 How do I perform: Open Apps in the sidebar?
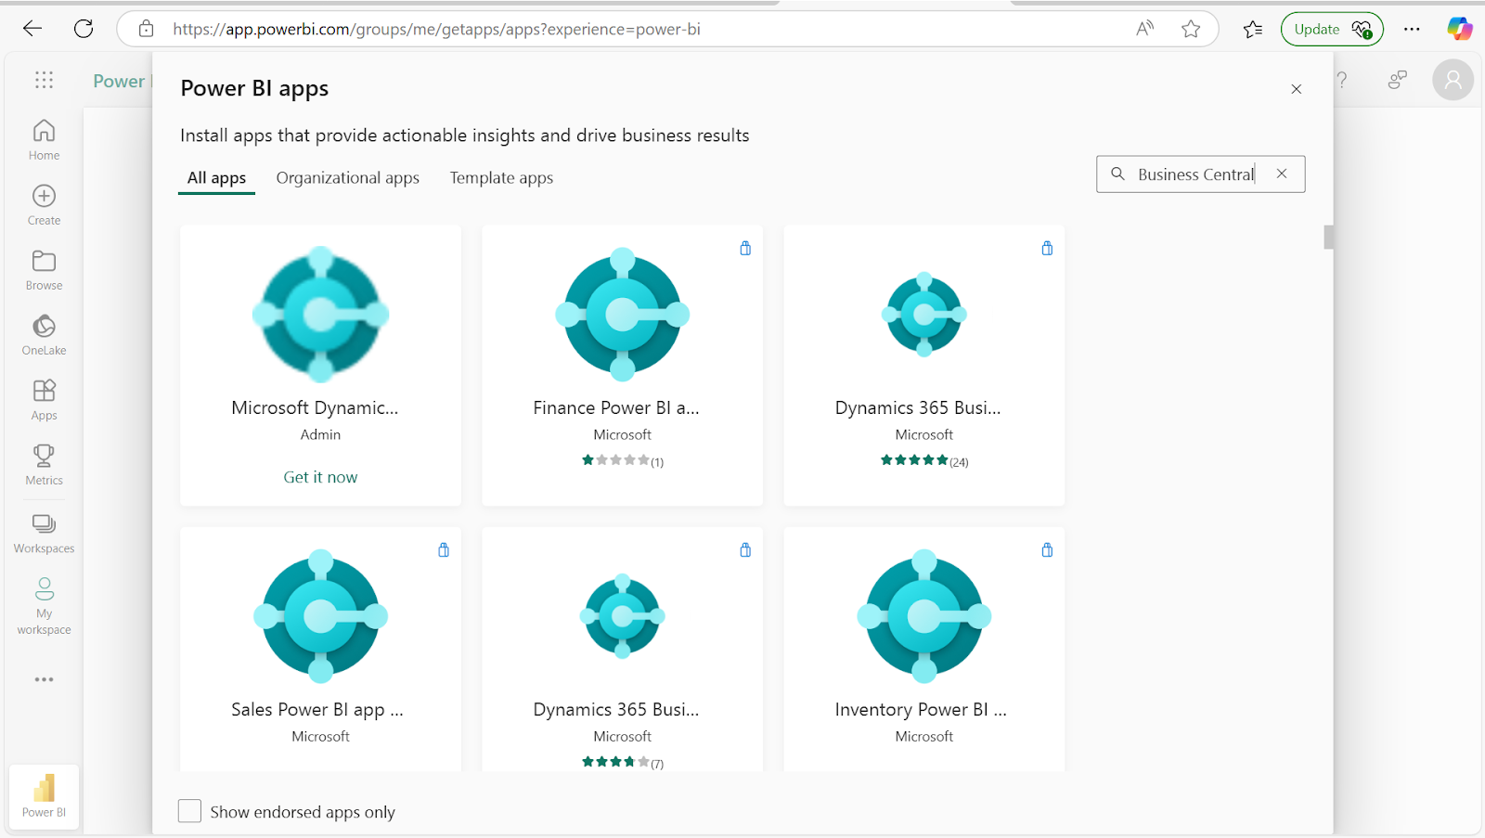coord(44,400)
